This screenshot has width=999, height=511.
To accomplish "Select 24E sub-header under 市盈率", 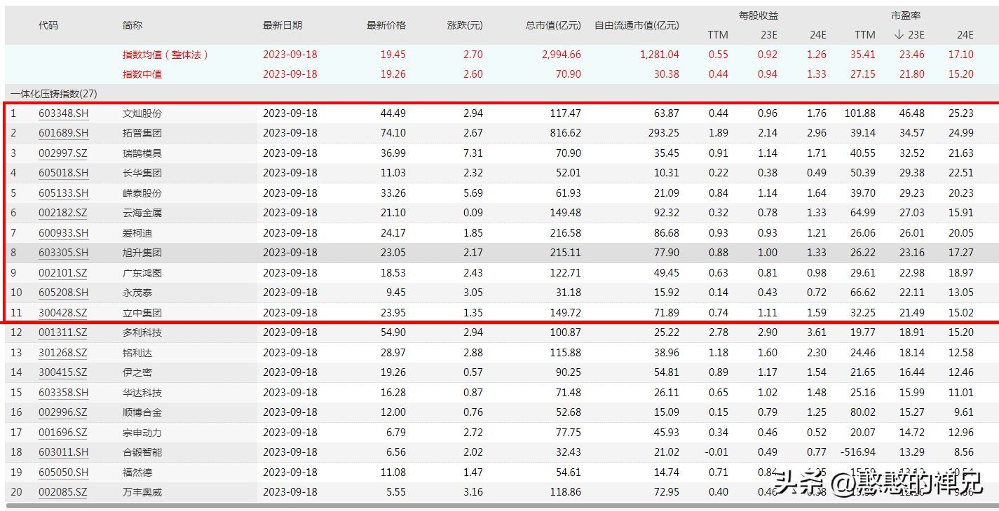I will click(965, 35).
